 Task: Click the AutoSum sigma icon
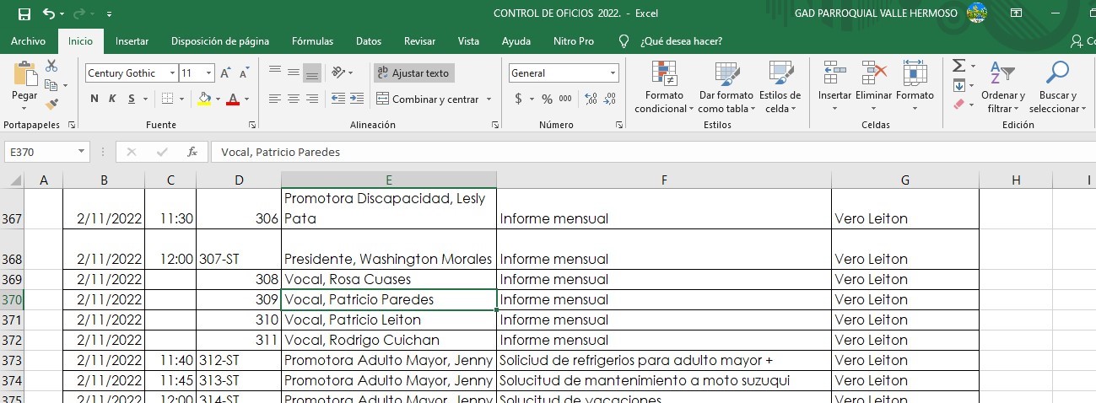(x=958, y=66)
